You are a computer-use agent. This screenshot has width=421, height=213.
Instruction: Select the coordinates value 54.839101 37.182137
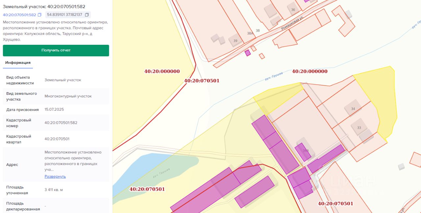coord(64,15)
